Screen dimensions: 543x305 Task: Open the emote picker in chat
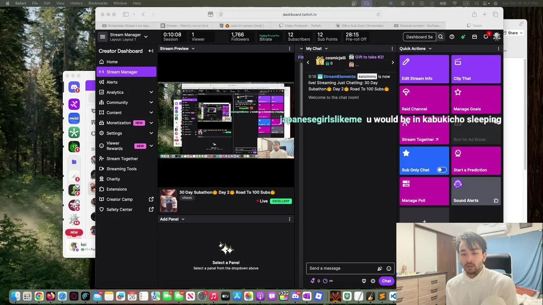(389, 269)
